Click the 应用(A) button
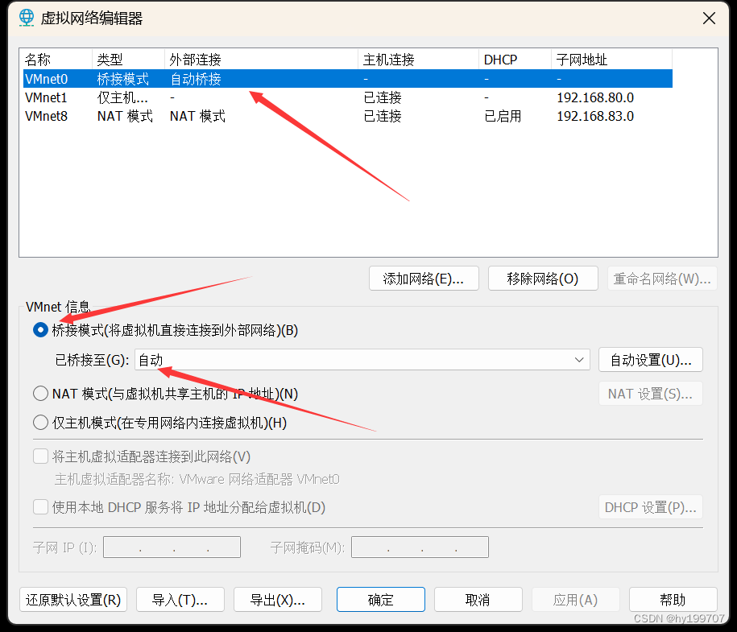This screenshot has width=737, height=632. click(x=575, y=600)
